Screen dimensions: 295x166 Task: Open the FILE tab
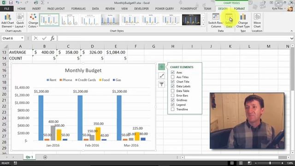pos(7,9)
